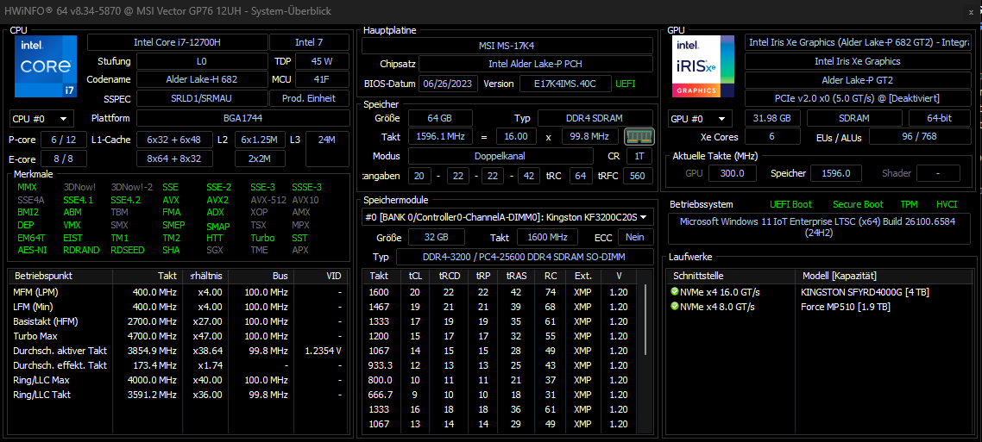
Task: Click the memory Takt value 1596.1 MHz
Action: point(439,137)
